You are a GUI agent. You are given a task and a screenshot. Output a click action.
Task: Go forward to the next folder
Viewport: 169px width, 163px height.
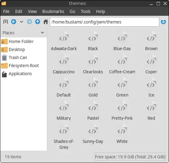coord(30,22)
